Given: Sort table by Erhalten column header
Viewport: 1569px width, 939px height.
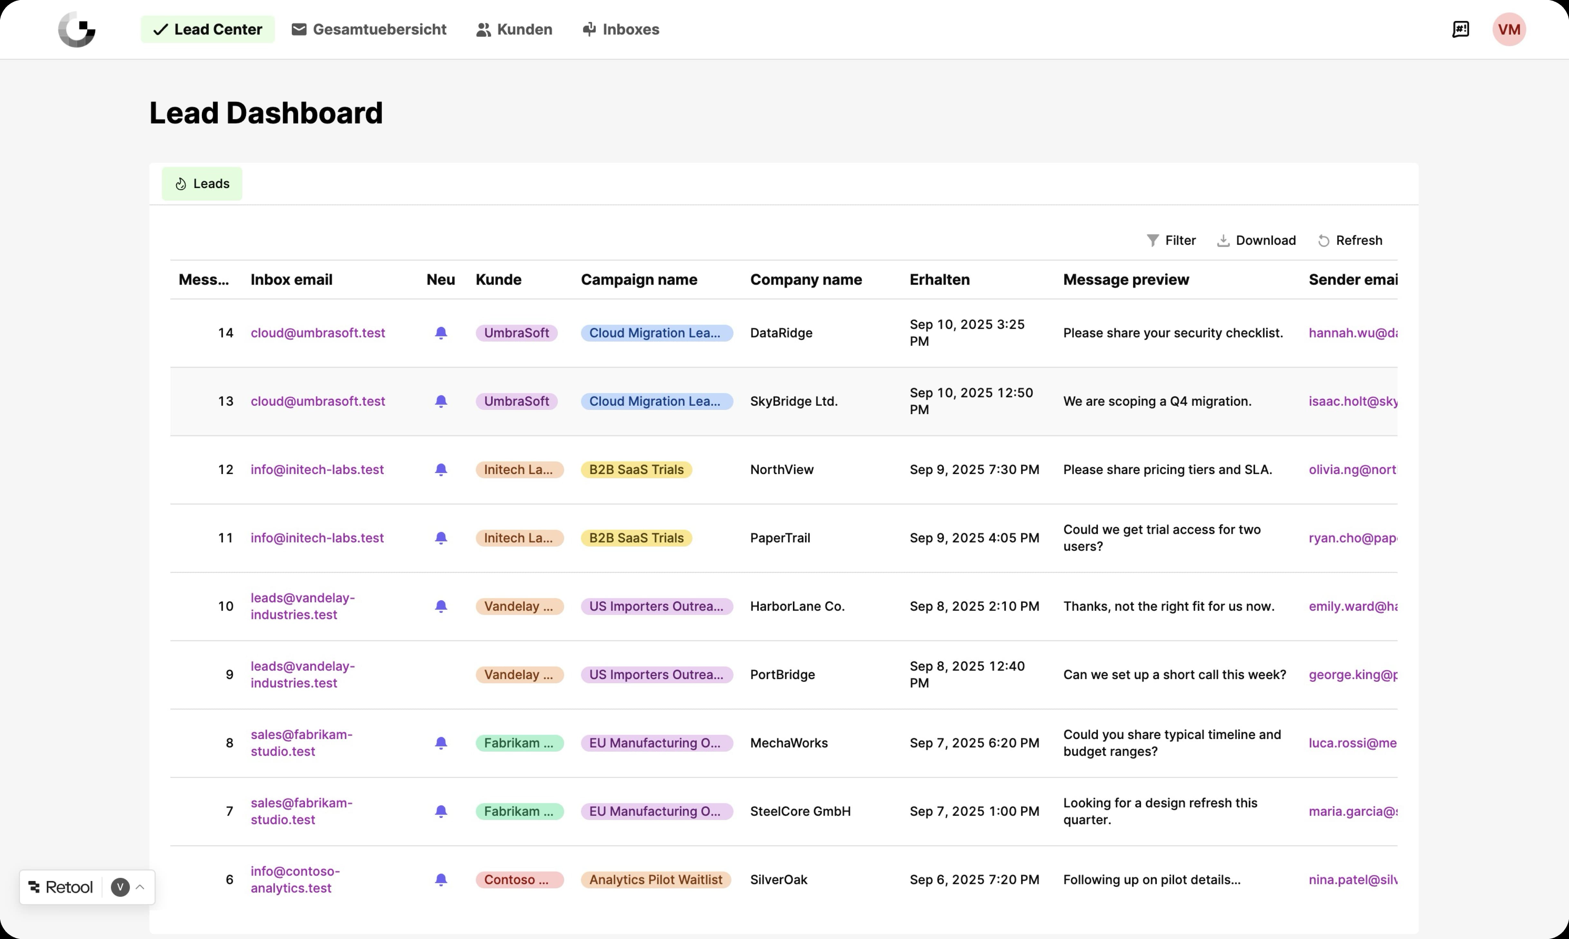Looking at the screenshot, I should [x=939, y=280].
